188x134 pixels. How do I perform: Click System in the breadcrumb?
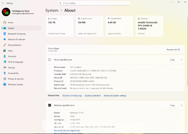pyautogui.click(x=52, y=11)
